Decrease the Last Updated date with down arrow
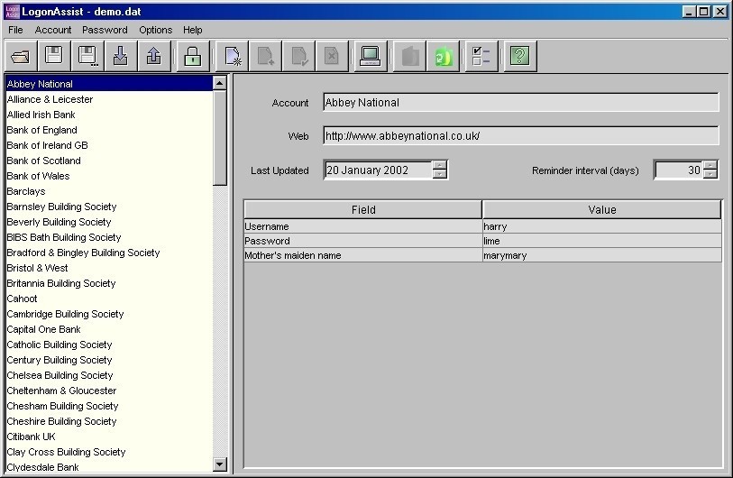The image size is (733, 478). pyautogui.click(x=439, y=174)
